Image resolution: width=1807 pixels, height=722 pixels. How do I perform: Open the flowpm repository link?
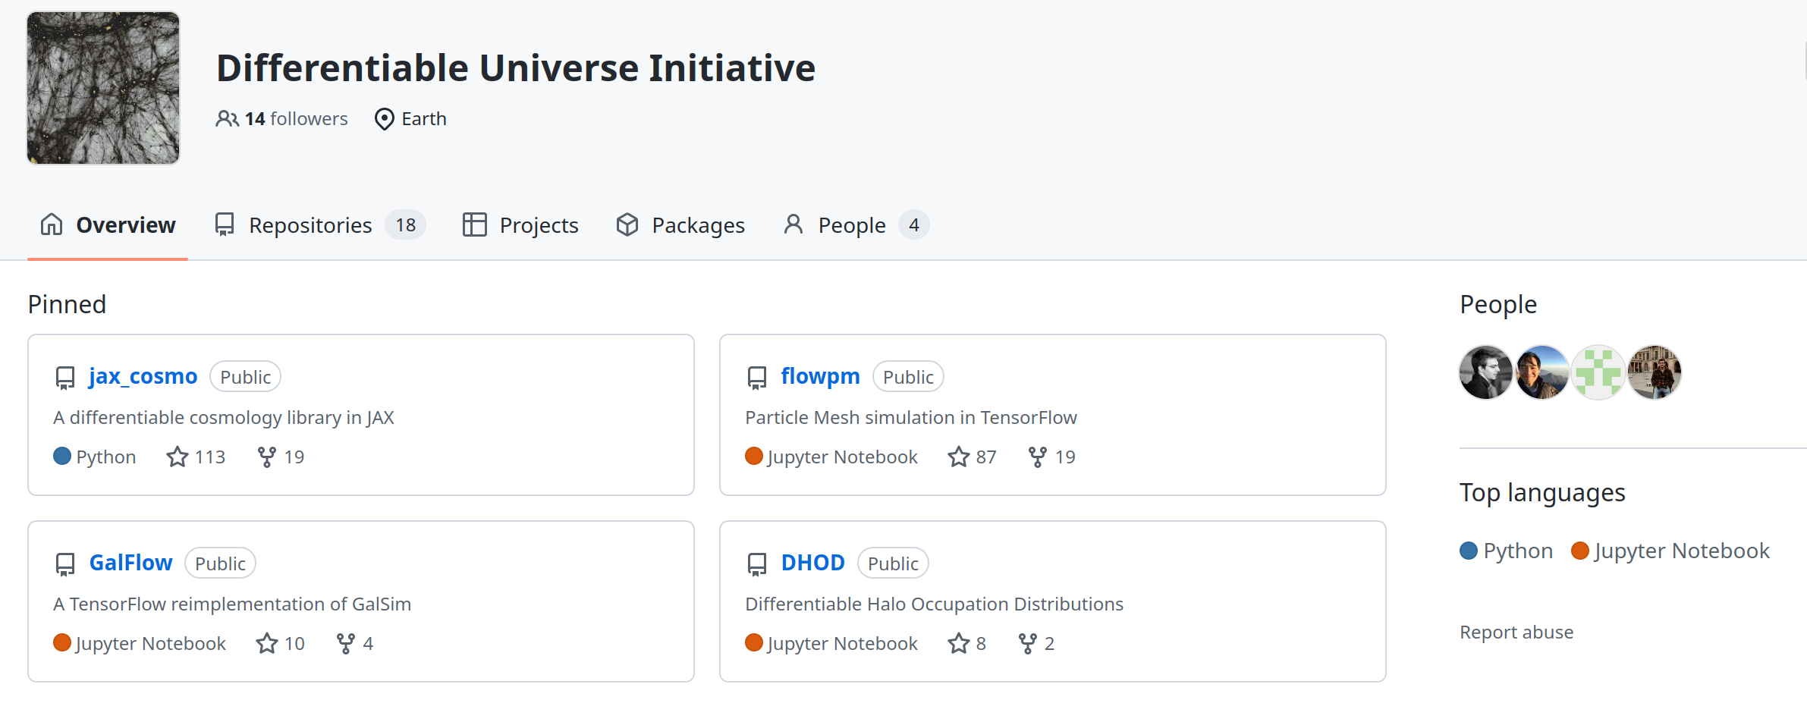[x=821, y=376]
